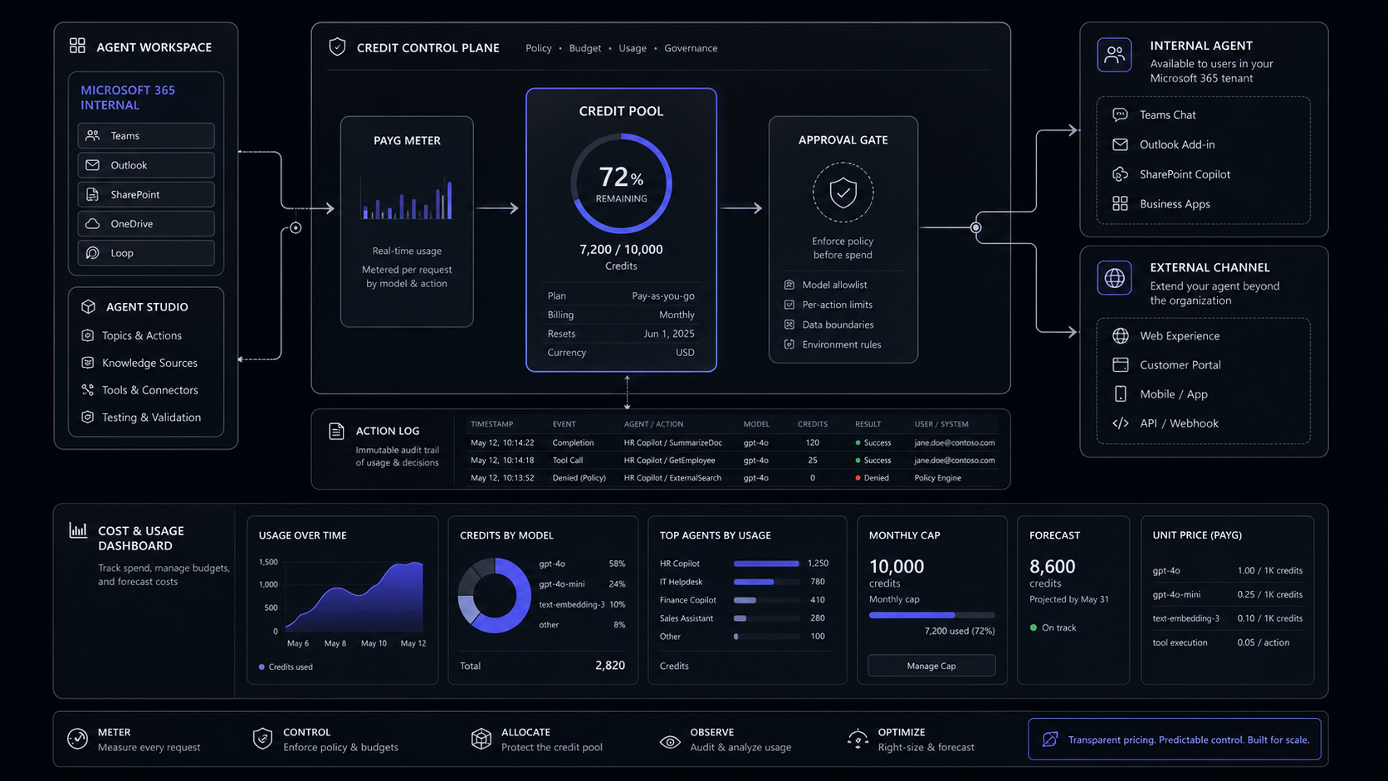The image size is (1388, 781).
Task: Select SharePoint in Microsoft 365 Internal list
Action: [x=146, y=194]
